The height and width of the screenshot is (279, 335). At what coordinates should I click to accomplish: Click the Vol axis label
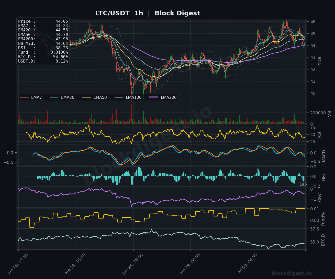(329, 114)
